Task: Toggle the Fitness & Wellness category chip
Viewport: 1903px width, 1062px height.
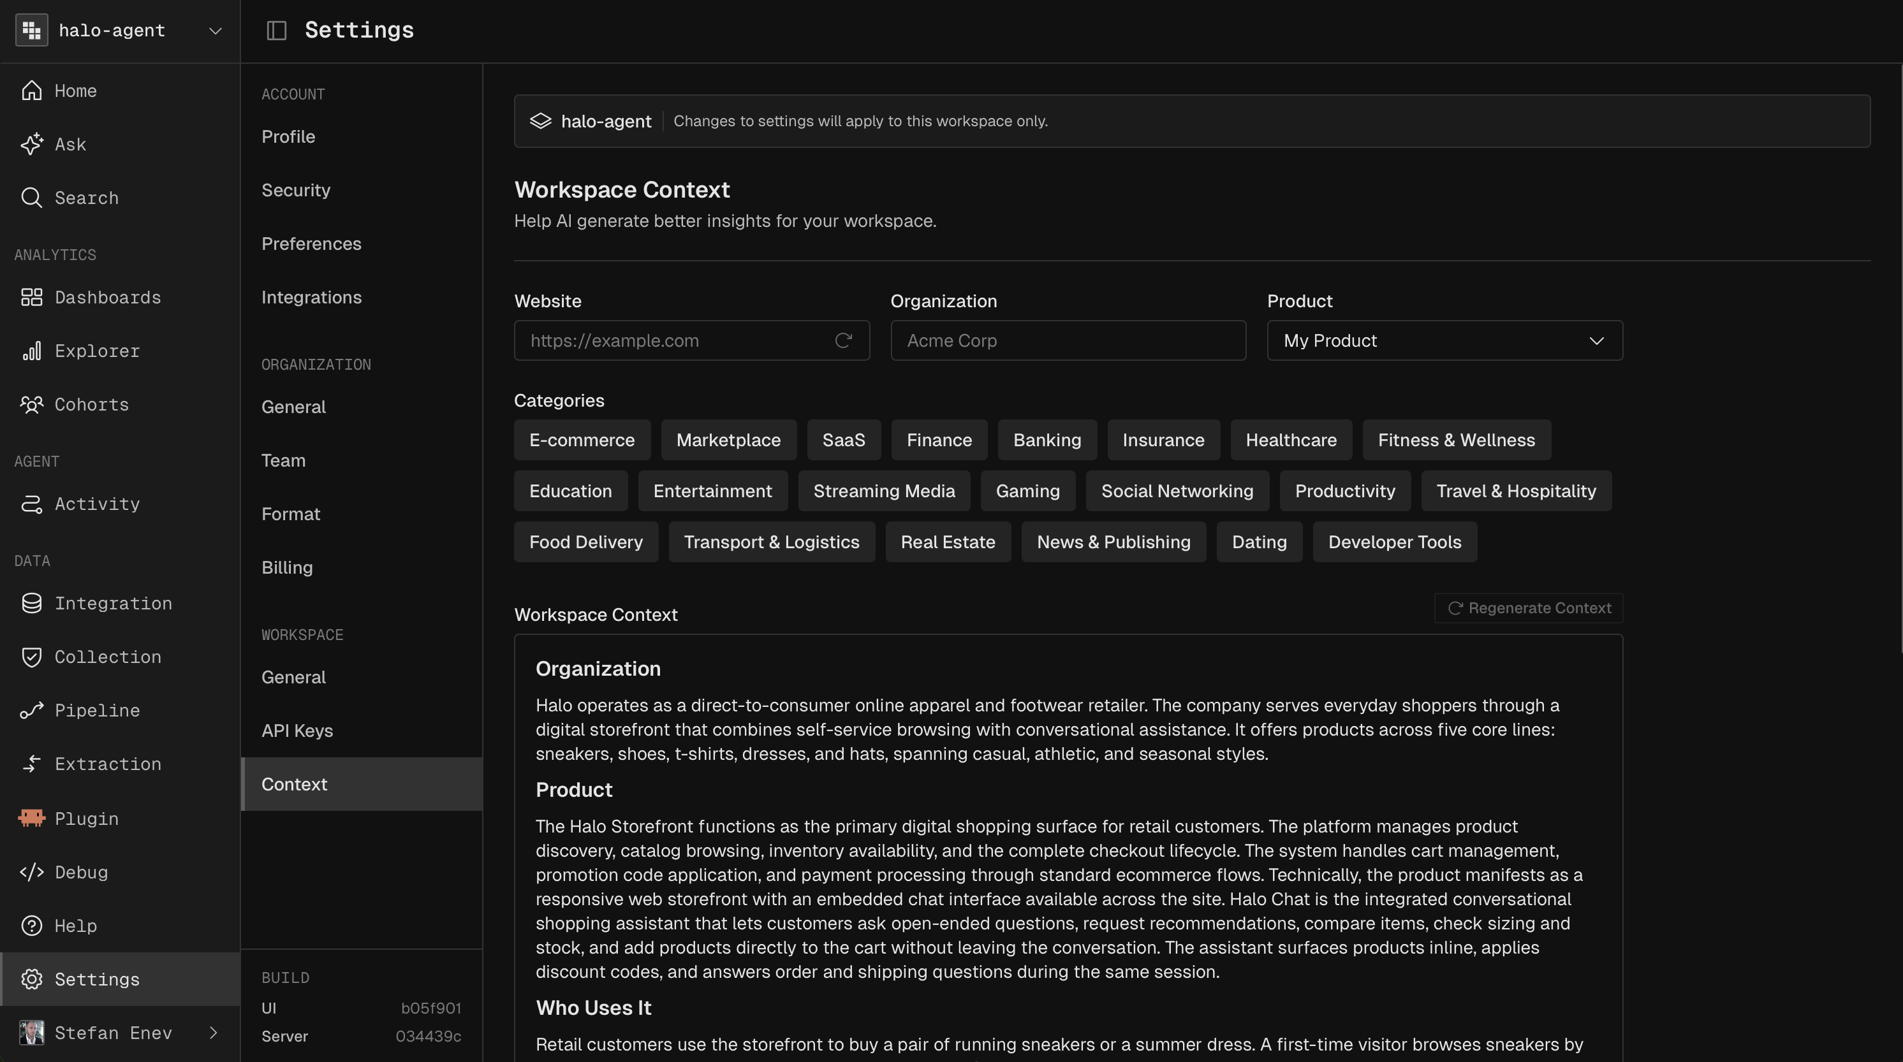Action: click(x=1456, y=440)
